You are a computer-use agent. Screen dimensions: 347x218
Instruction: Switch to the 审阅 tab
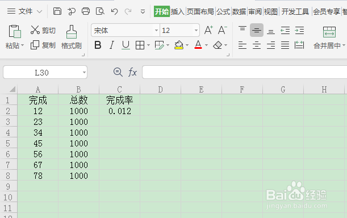coord(255,11)
